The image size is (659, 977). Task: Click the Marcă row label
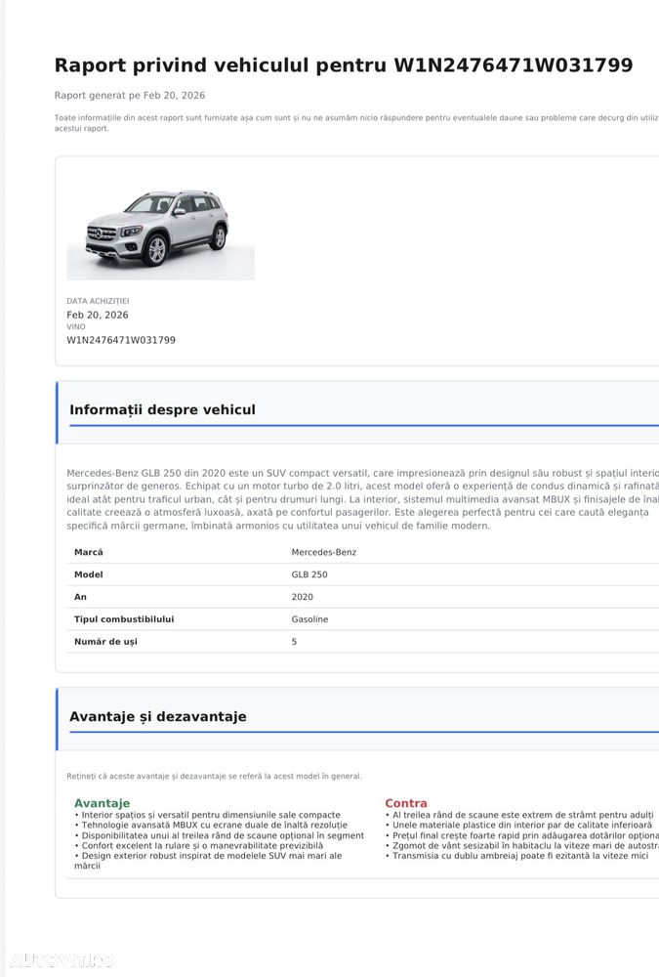pos(89,552)
